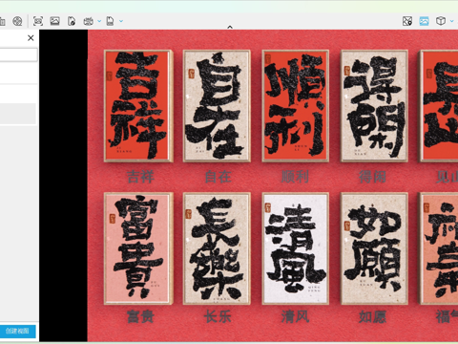Click the film reel toolbar icon
The height and width of the screenshot is (344, 458).
click(17, 21)
